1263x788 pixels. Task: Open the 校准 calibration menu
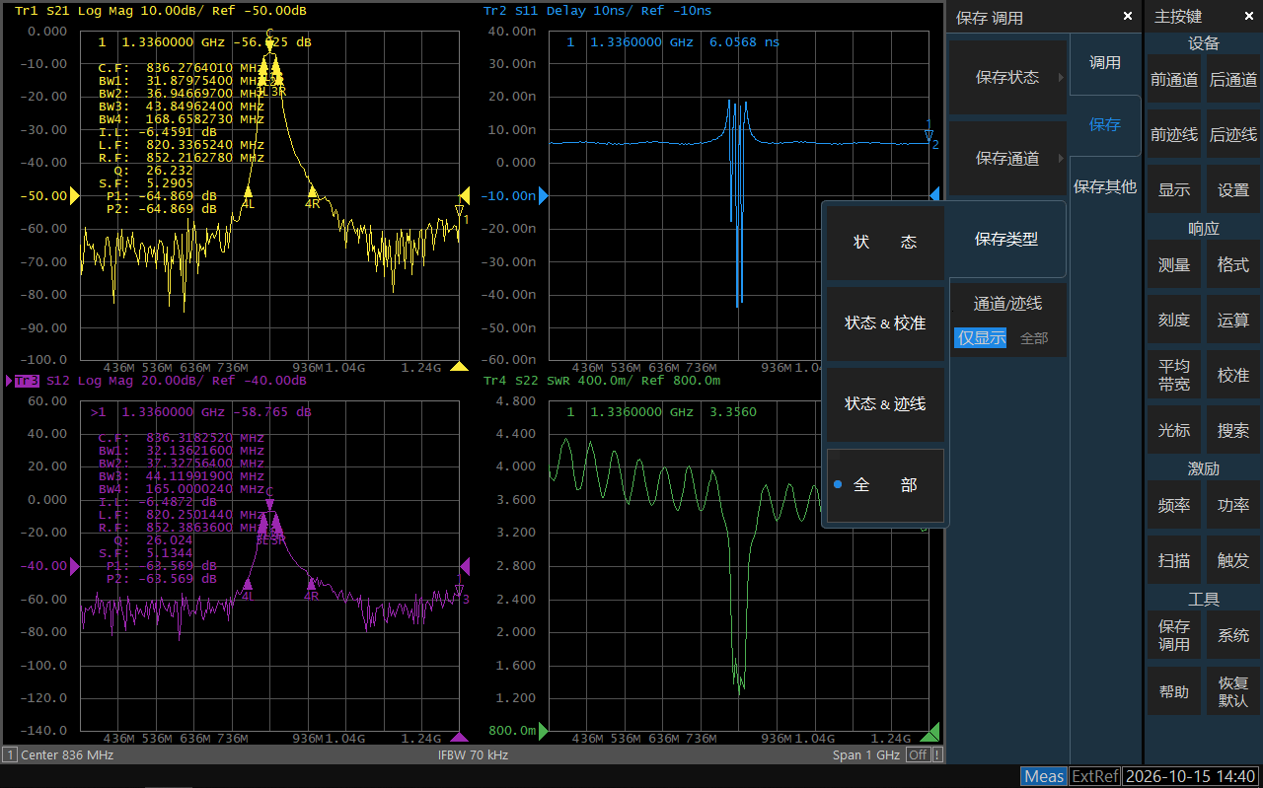1233,376
